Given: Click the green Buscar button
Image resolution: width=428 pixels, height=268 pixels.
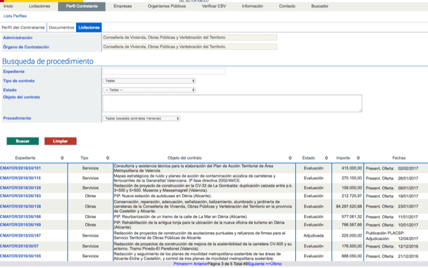Looking at the screenshot, I should coord(22,141).
